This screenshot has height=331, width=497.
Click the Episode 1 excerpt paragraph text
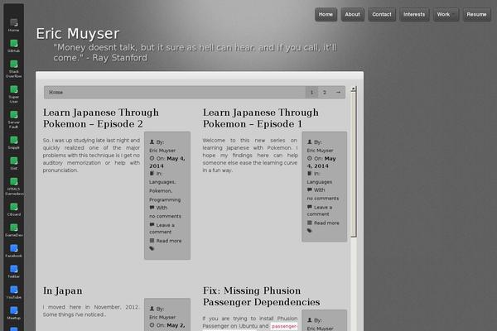tap(250, 156)
